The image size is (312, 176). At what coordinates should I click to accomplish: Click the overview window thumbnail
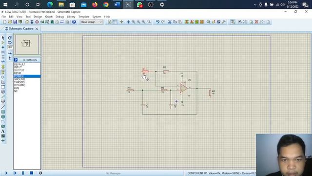(27, 44)
